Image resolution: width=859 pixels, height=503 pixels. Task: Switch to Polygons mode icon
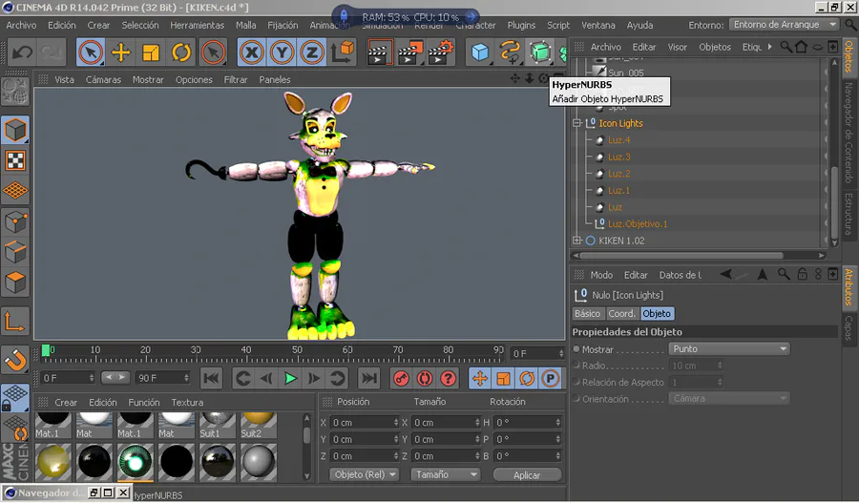(x=15, y=283)
